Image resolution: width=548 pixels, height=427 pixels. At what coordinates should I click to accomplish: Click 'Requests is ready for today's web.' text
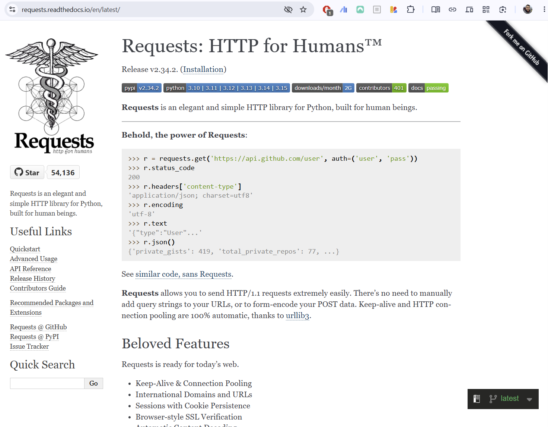(180, 364)
